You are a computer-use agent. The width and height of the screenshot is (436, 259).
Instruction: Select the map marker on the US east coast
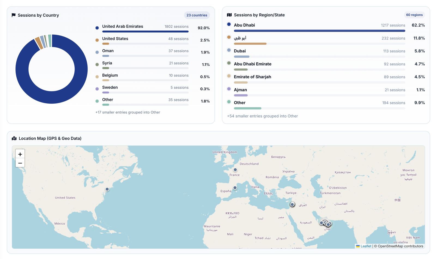click(x=107, y=189)
